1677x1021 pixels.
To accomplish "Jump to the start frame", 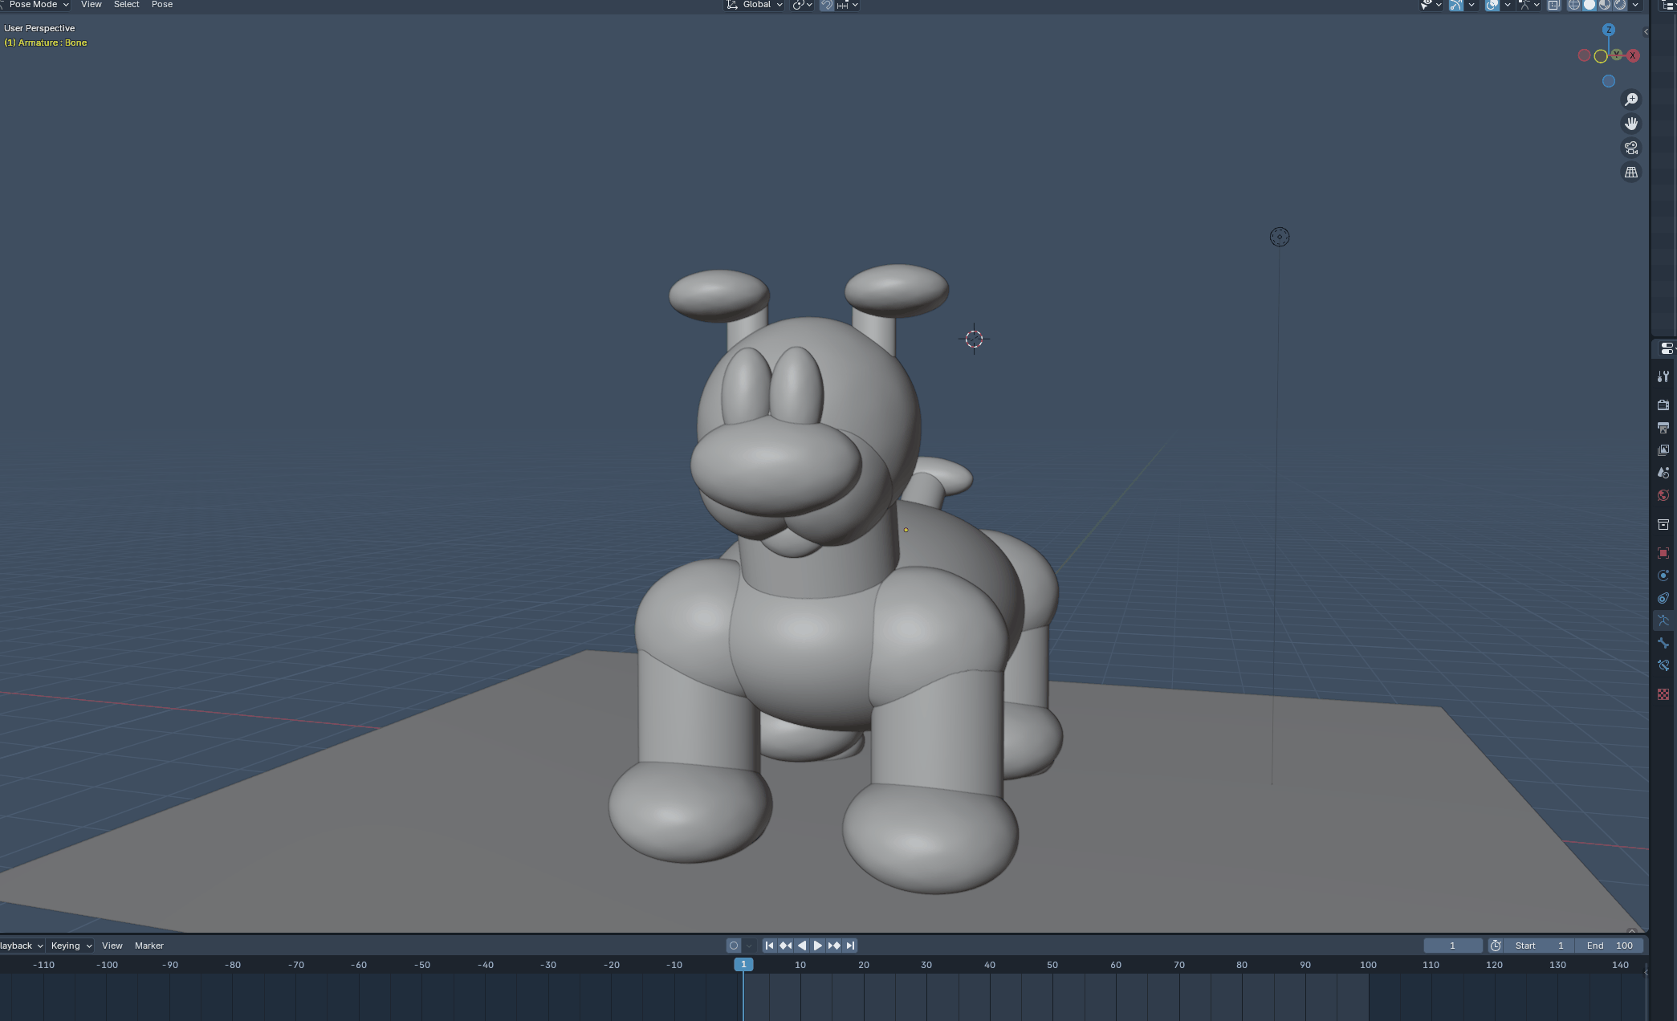I will [x=769, y=946].
